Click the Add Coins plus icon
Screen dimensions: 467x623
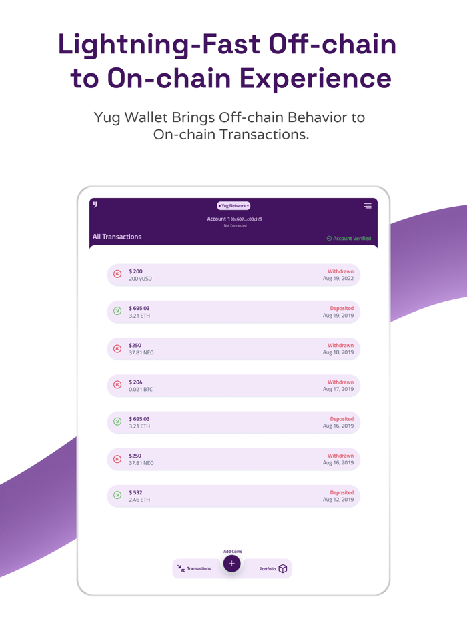[x=231, y=564]
